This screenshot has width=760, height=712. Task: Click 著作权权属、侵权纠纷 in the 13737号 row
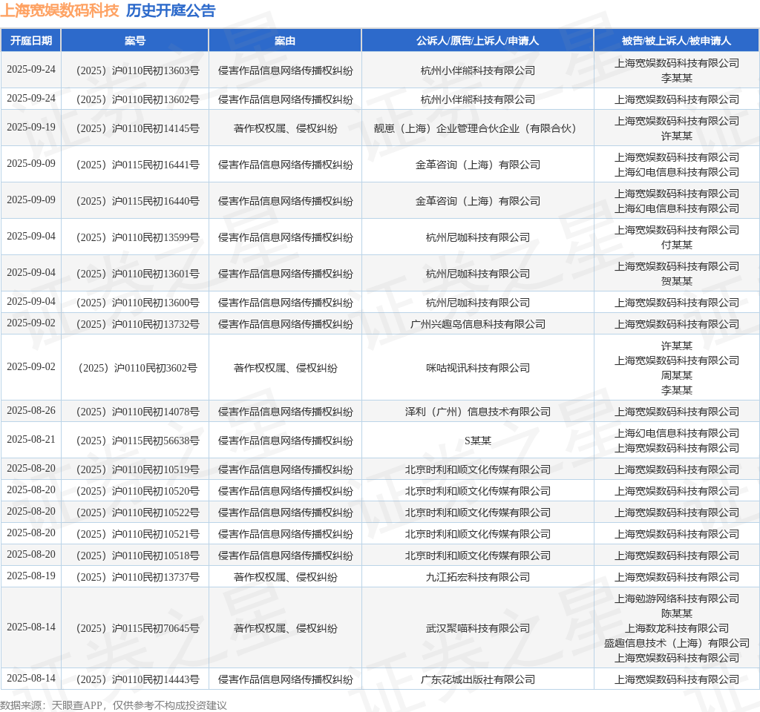click(x=285, y=577)
